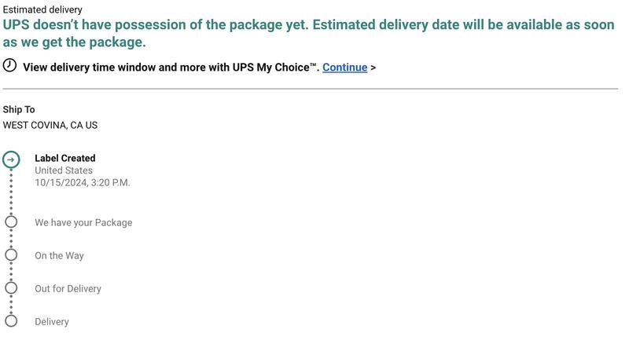This screenshot has height=355, width=629.
Task: Click the Delivery step label
Action: (x=52, y=322)
